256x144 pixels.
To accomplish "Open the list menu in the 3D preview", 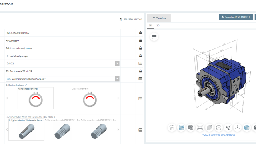I will (154, 37).
